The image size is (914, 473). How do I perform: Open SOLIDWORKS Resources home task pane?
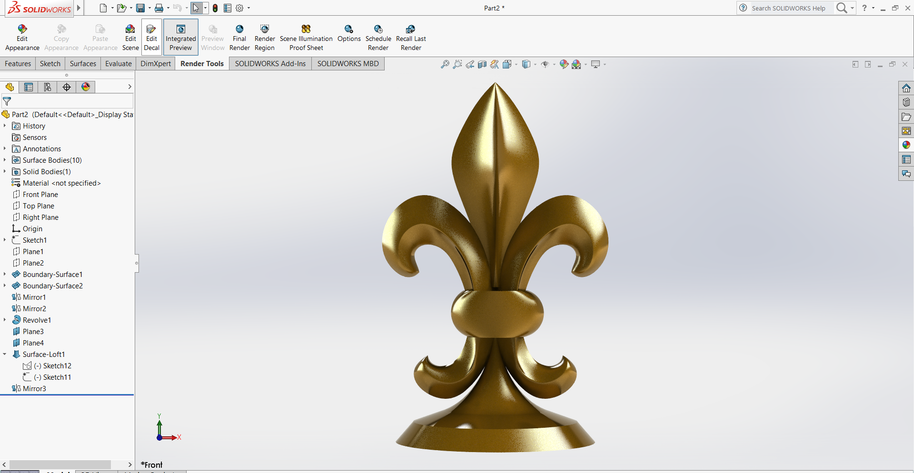pos(906,88)
